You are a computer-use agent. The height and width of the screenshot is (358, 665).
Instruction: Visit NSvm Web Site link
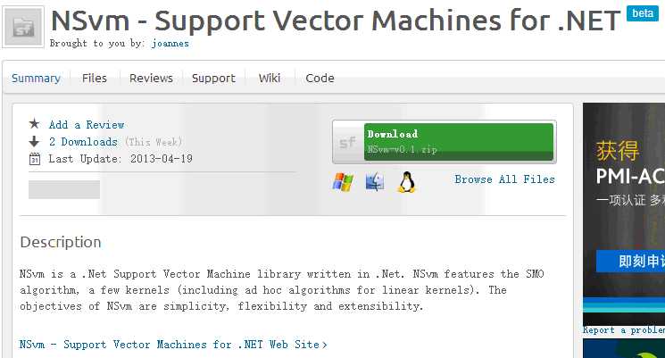point(173,345)
